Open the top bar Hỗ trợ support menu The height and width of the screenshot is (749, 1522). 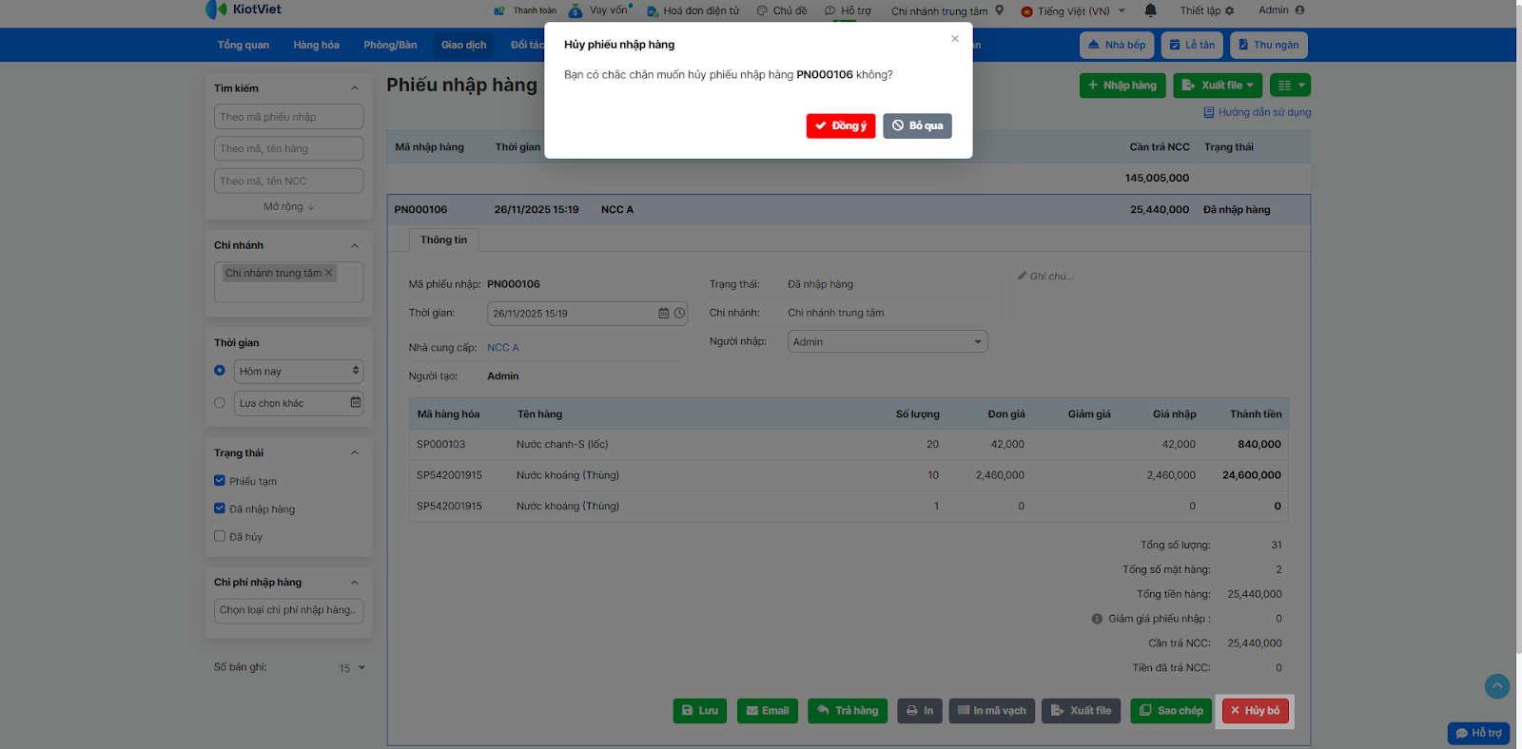[848, 11]
